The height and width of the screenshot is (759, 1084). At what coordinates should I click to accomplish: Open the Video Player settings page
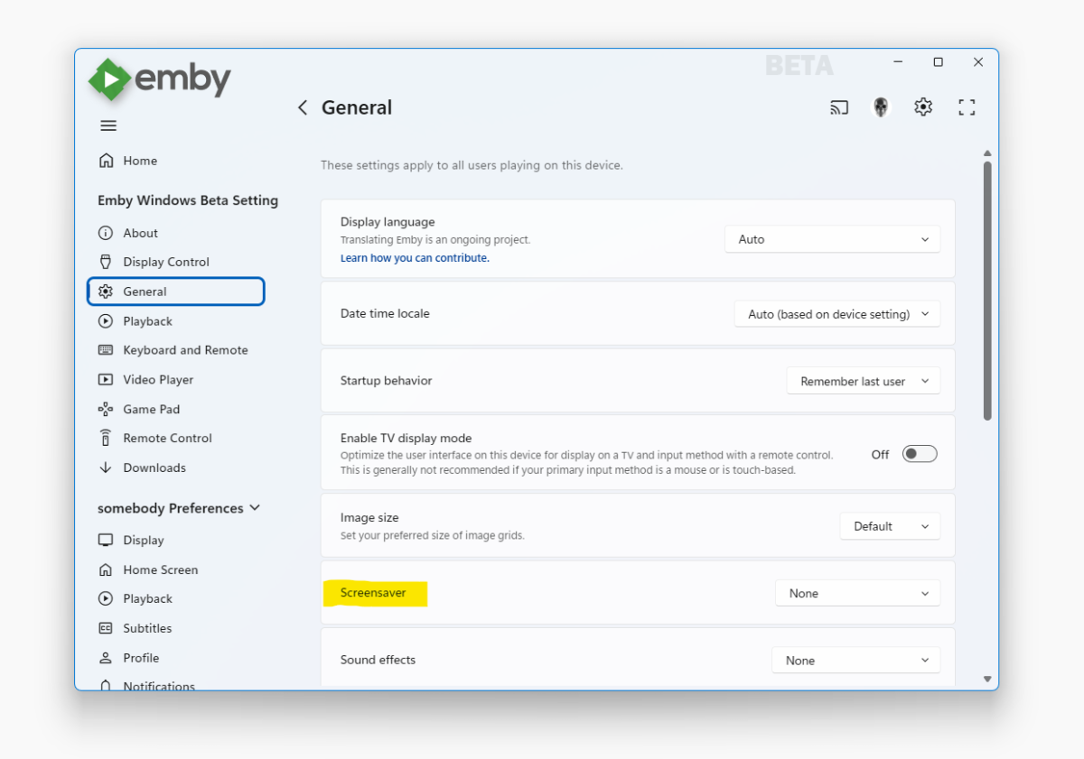click(175, 380)
